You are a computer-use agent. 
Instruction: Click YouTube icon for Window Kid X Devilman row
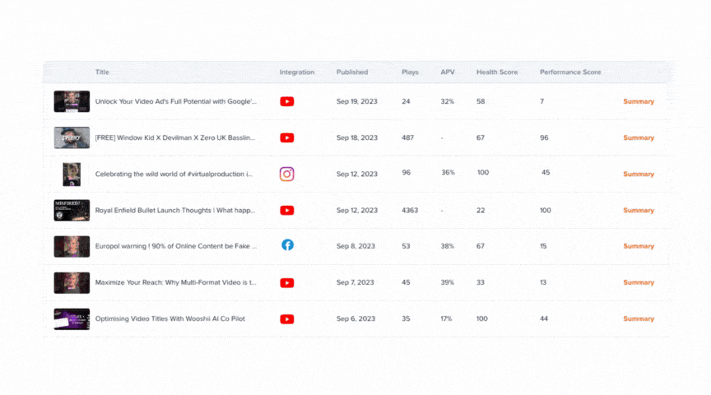tap(286, 138)
